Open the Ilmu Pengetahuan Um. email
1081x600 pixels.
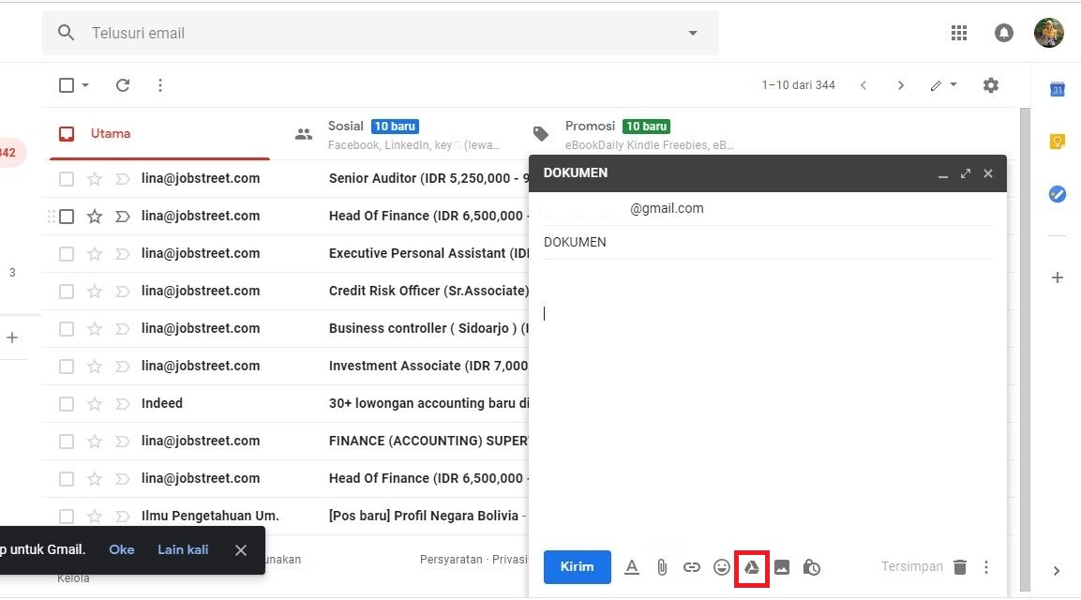click(x=286, y=516)
